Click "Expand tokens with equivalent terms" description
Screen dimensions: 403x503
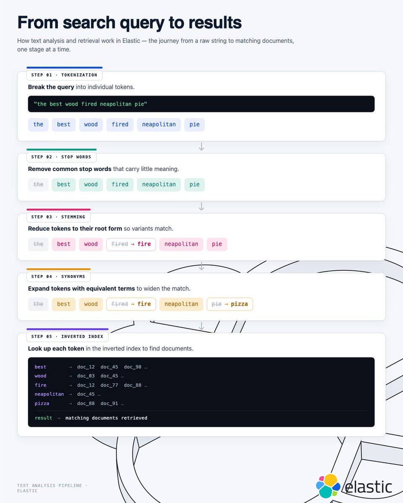pyautogui.click(x=109, y=289)
